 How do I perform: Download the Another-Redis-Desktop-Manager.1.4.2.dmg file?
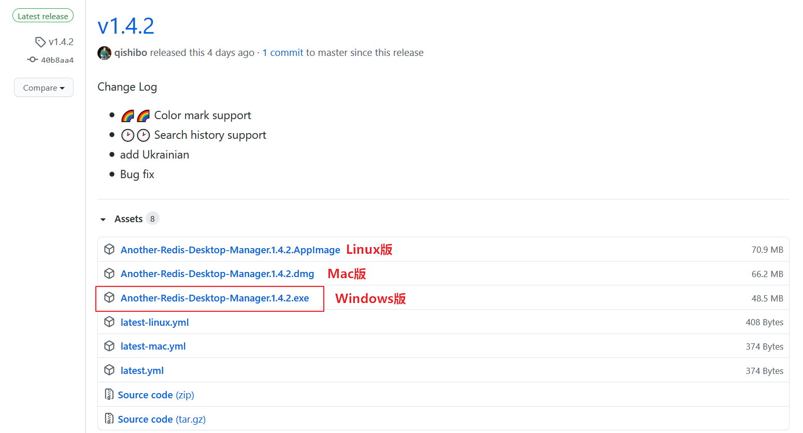(x=217, y=274)
